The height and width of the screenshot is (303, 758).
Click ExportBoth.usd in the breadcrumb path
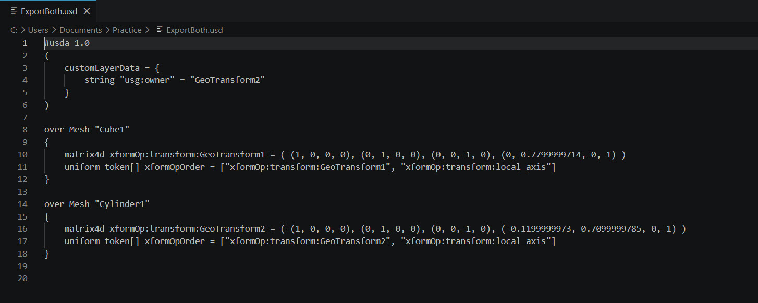[194, 30]
